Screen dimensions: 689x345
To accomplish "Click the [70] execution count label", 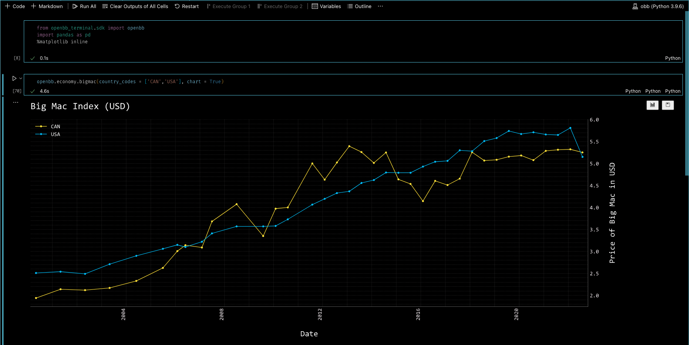I will [17, 91].
